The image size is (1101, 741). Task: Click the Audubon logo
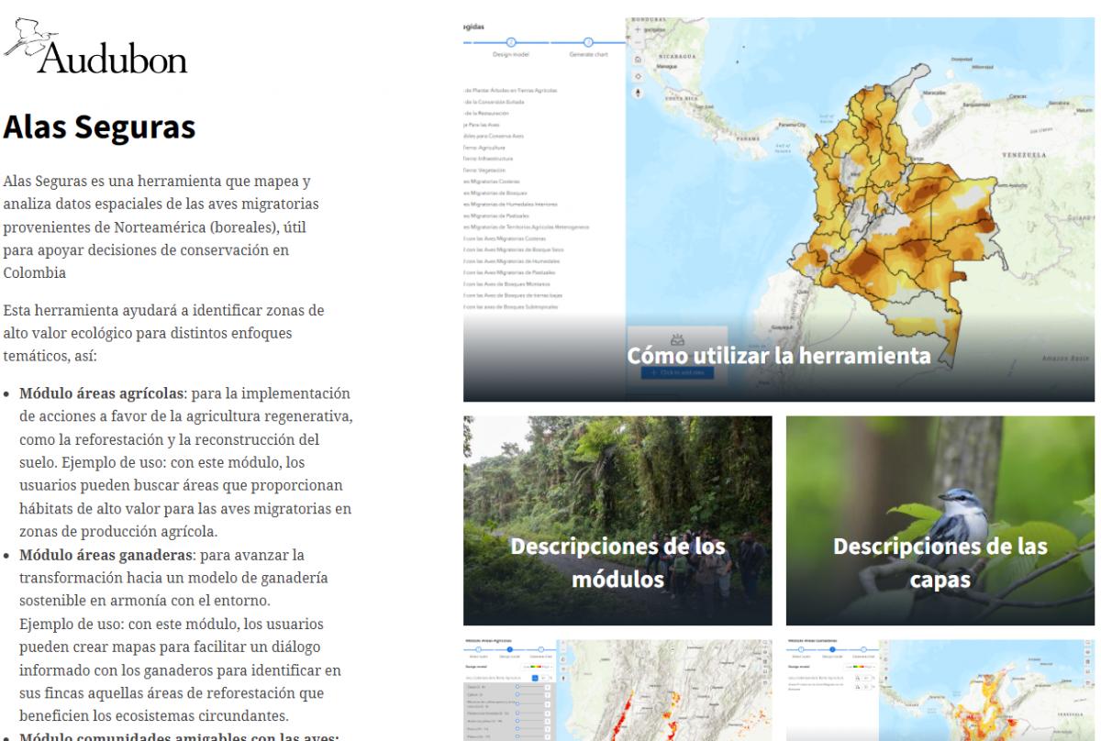point(97,47)
